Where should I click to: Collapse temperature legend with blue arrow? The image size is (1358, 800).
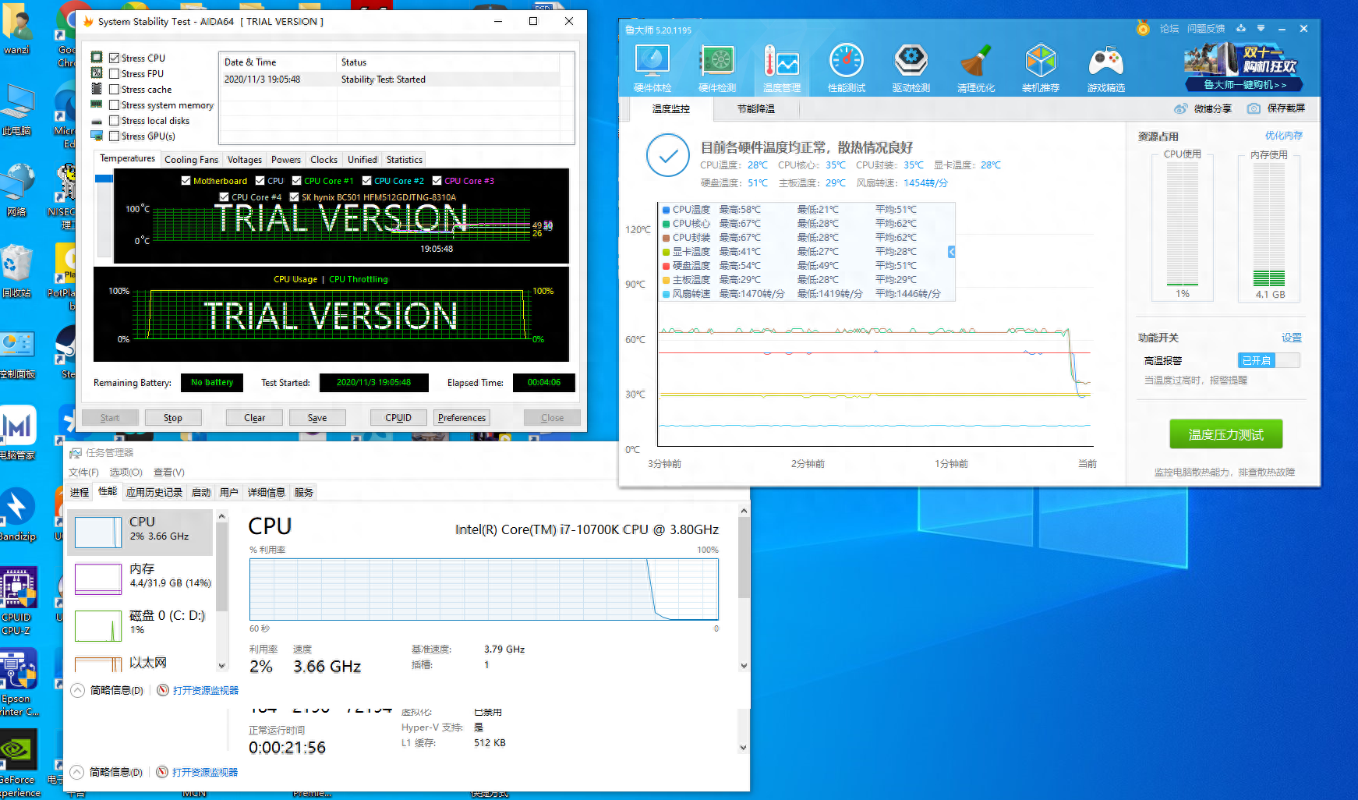coord(951,252)
